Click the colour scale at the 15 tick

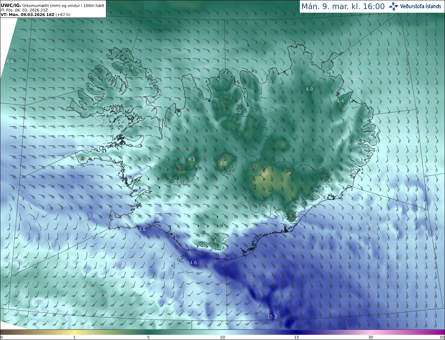point(297,332)
